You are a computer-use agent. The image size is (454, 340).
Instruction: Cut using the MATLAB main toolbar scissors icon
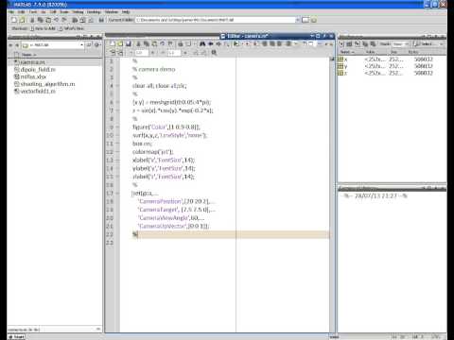click(x=32, y=20)
